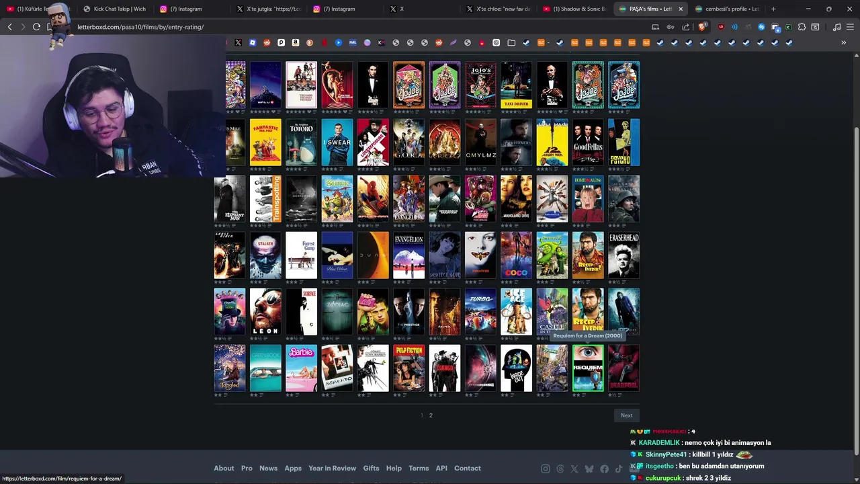860x484 pixels.
Task: Open the browser hamburger main menu
Action: click(x=850, y=27)
